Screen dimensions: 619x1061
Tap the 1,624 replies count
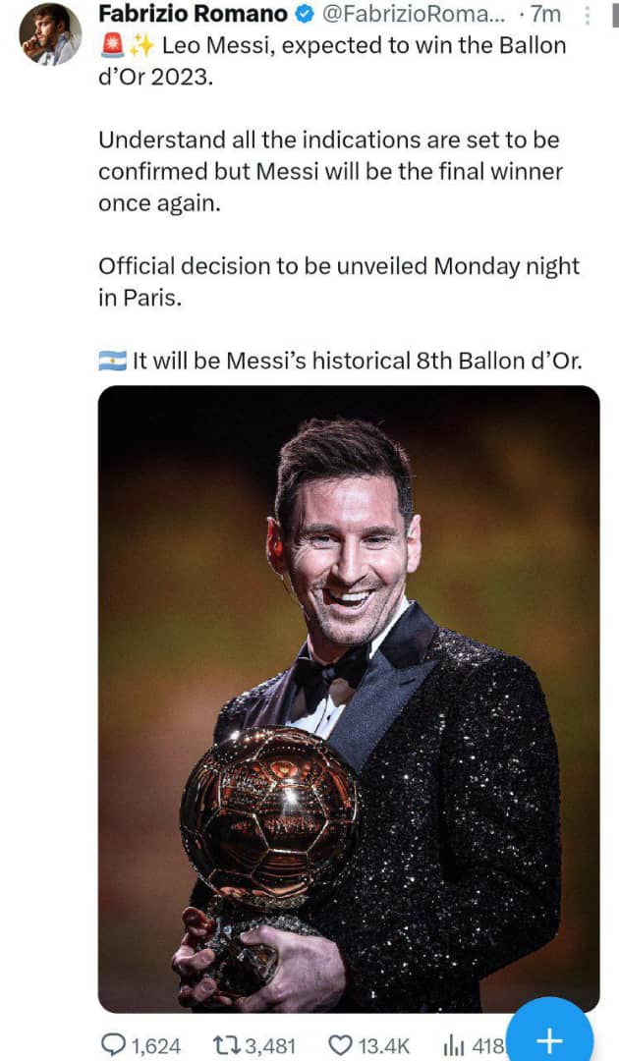pyautogui.click(x=155, y=1045)
